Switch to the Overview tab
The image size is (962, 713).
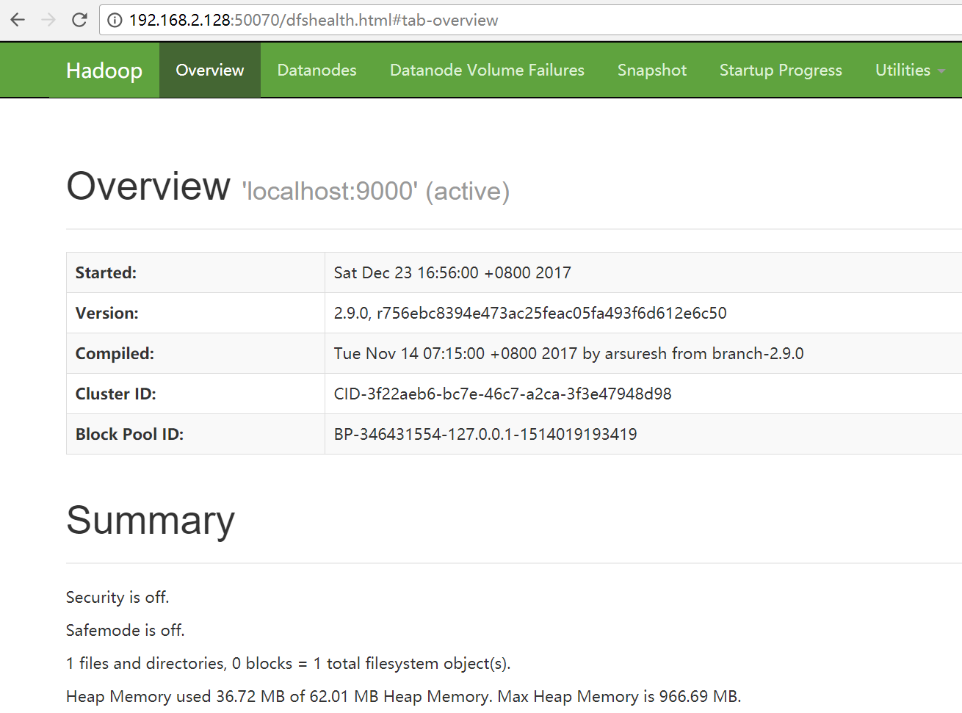pos(209,70)
